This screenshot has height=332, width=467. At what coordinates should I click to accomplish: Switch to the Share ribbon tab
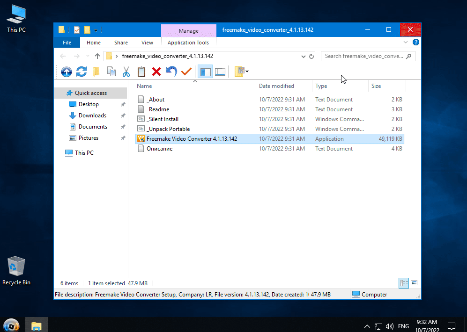click(121, 43)
